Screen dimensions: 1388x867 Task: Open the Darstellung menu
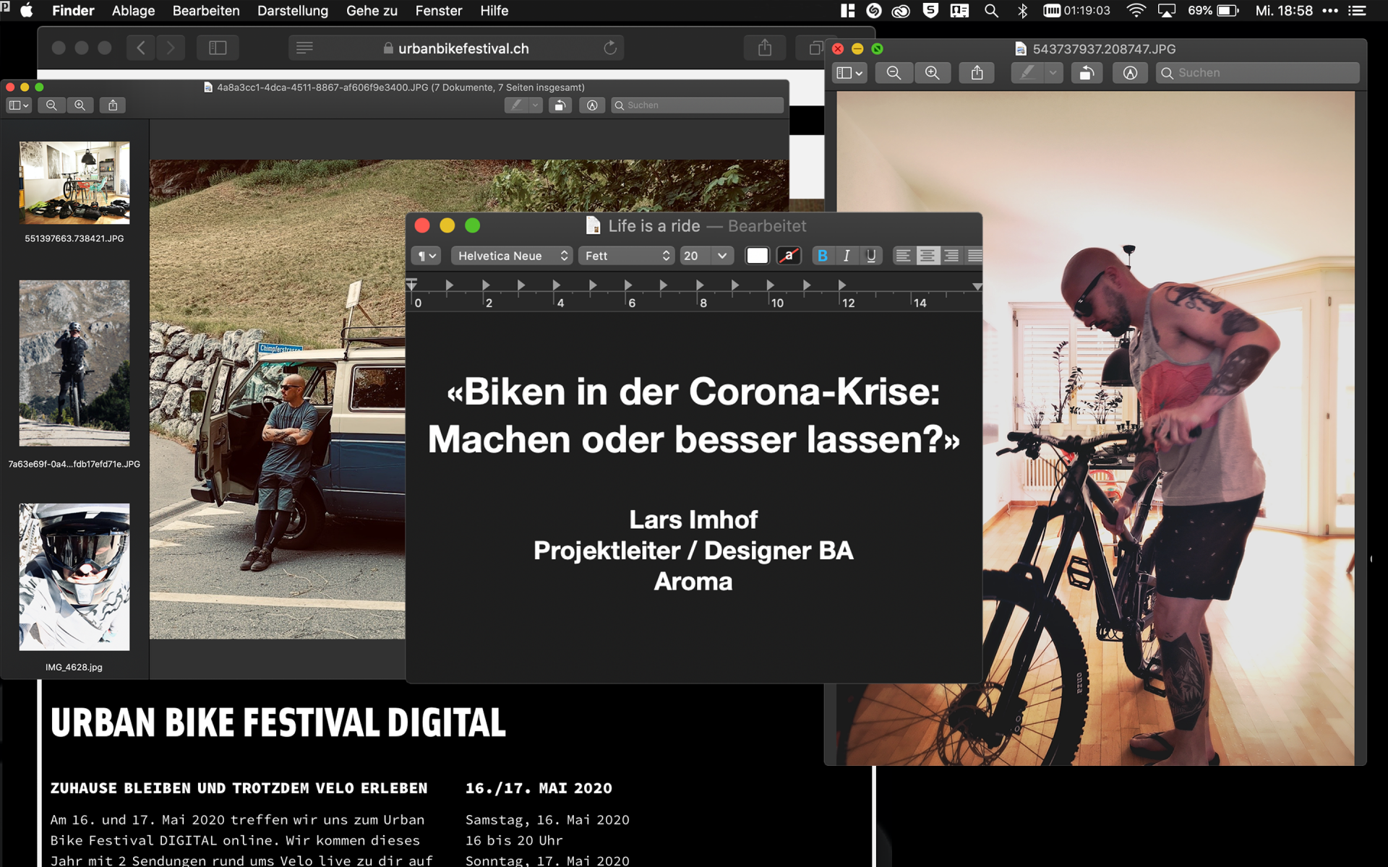tap(292, 11)
